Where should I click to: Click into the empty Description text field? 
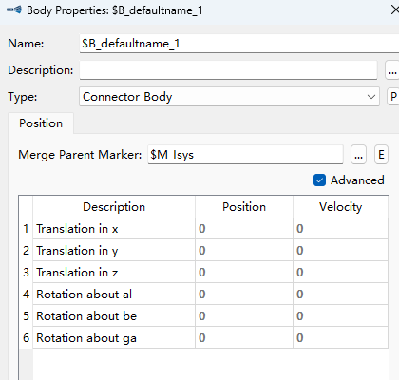point(228,70)
